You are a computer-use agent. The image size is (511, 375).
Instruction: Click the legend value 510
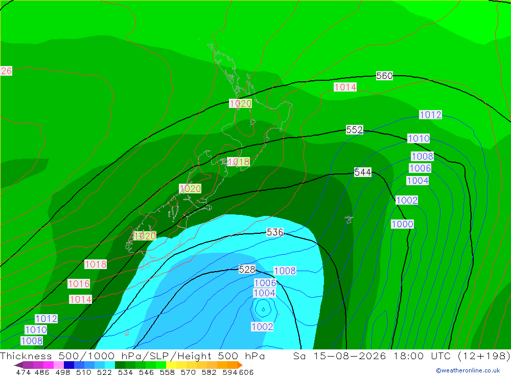[x=84, y=372]
